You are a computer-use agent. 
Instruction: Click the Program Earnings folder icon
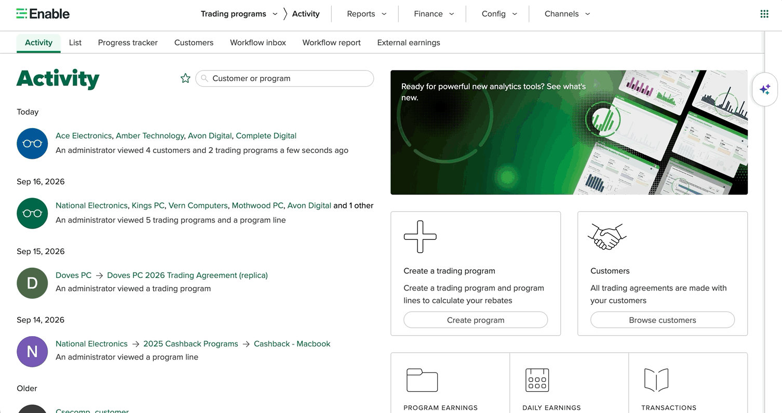point(422,380)
